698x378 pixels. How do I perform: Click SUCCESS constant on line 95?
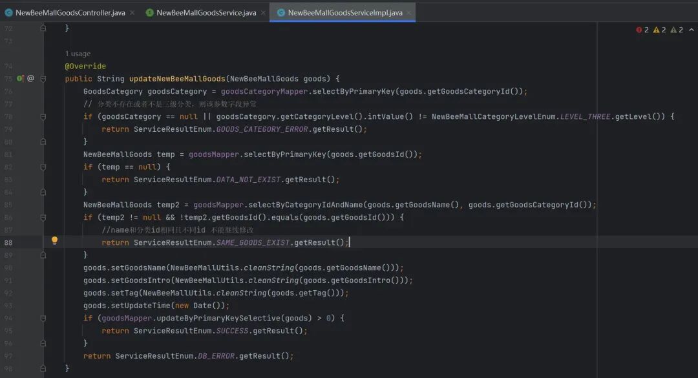pyautogui.click(x=232, y=331)
